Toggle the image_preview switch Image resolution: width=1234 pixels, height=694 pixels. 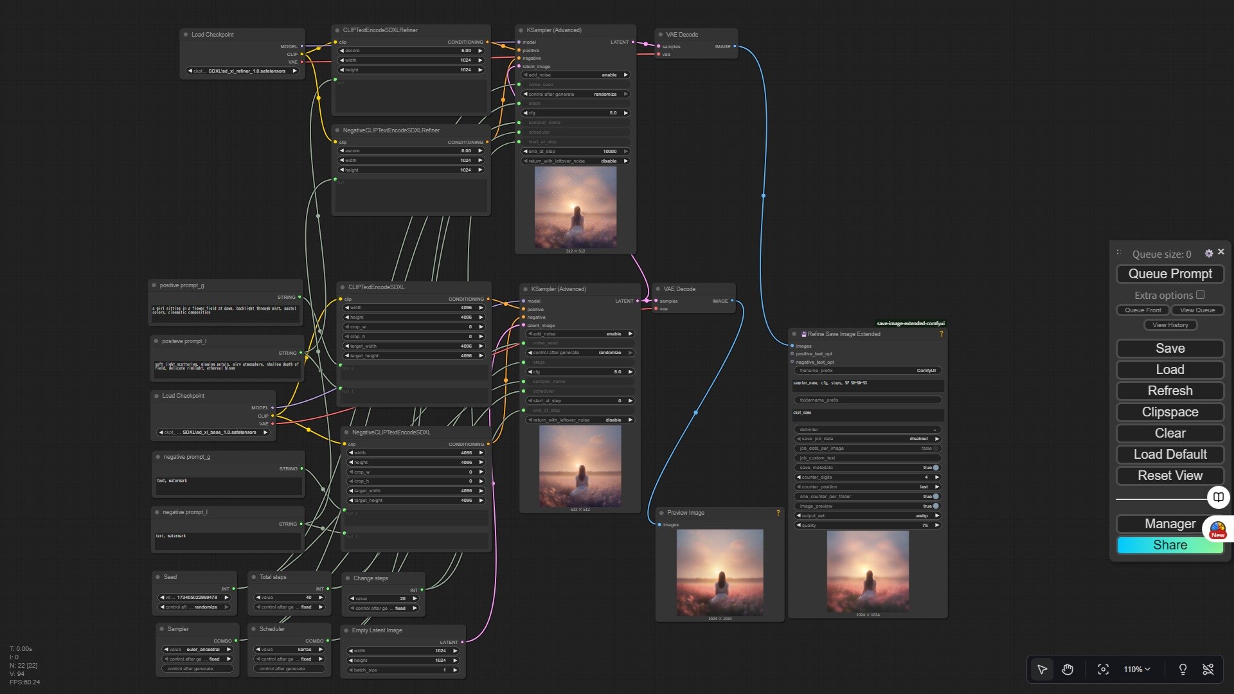coord(935,506)
